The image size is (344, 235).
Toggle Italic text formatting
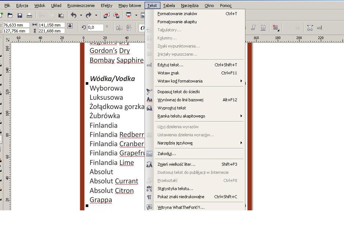pos(253,28)
